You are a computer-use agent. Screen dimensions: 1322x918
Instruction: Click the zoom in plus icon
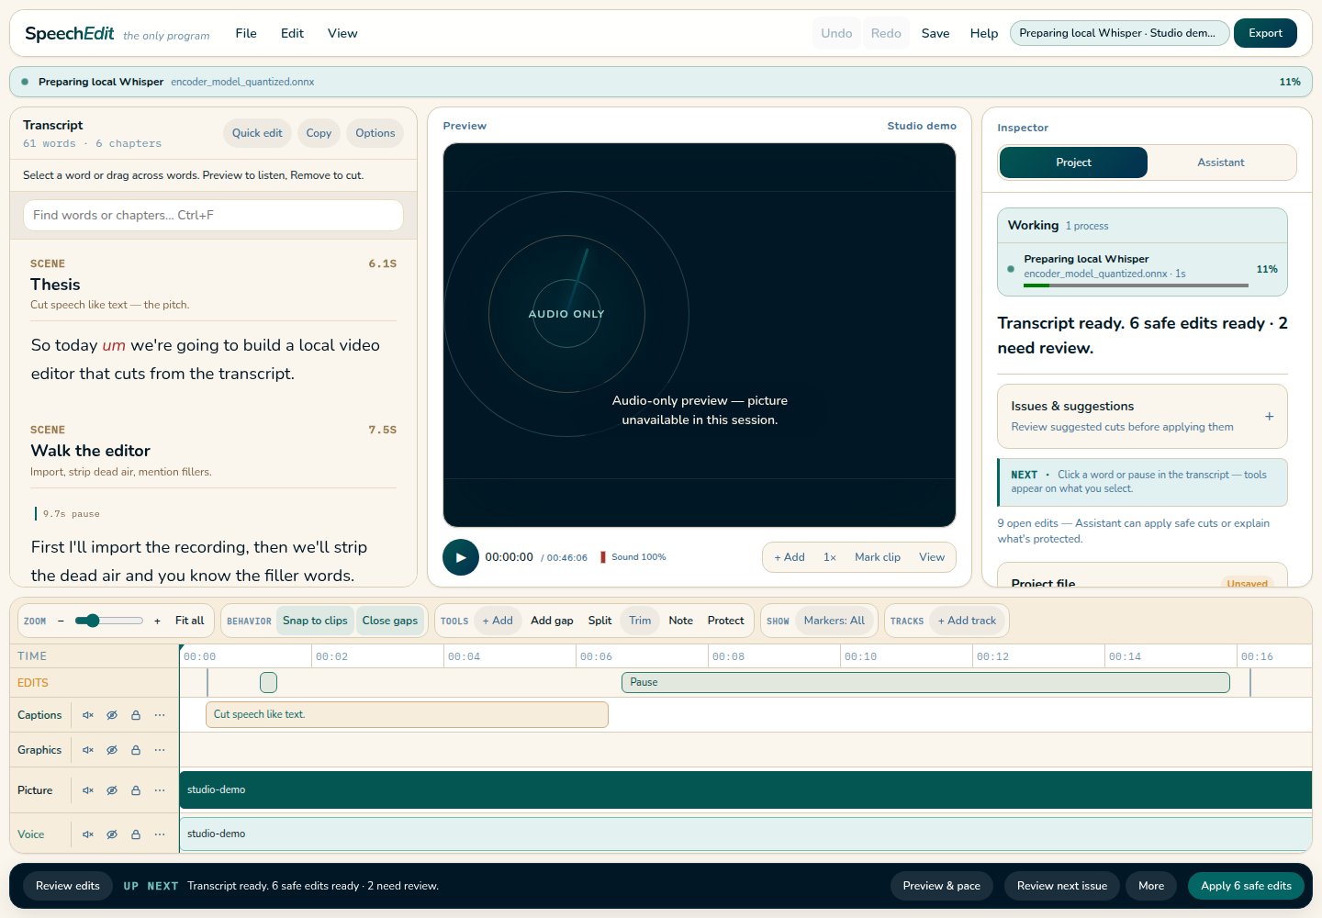point(157,621)
